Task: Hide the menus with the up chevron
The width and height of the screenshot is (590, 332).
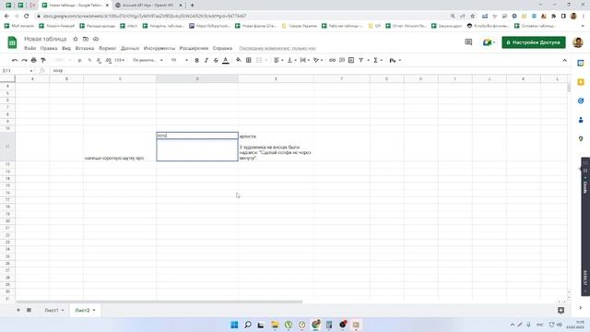Action: 564,60
